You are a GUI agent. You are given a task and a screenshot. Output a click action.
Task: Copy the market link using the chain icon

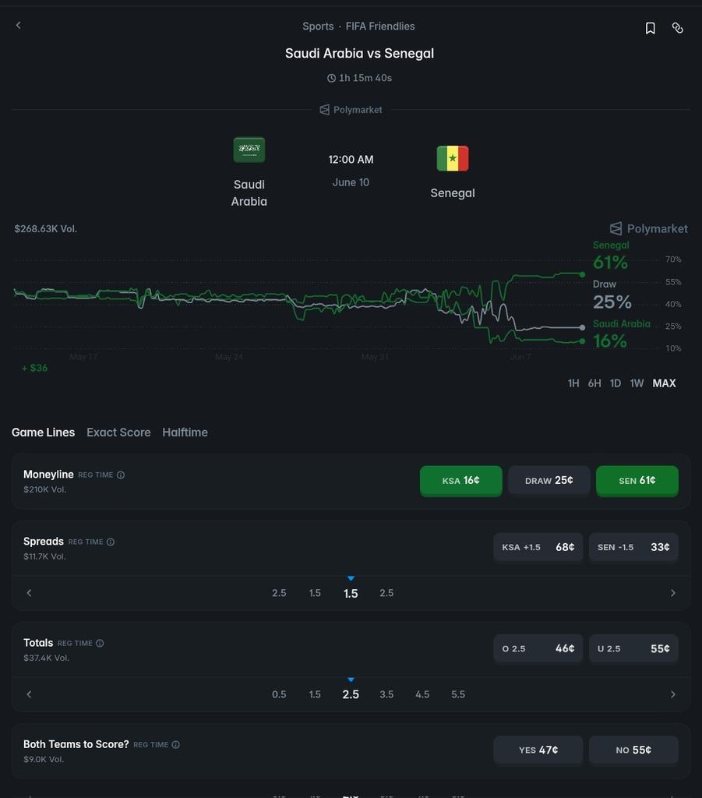(678, 28)
